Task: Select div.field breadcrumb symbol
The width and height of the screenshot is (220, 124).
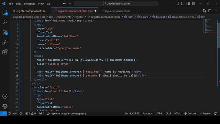Action: point(158,17)
